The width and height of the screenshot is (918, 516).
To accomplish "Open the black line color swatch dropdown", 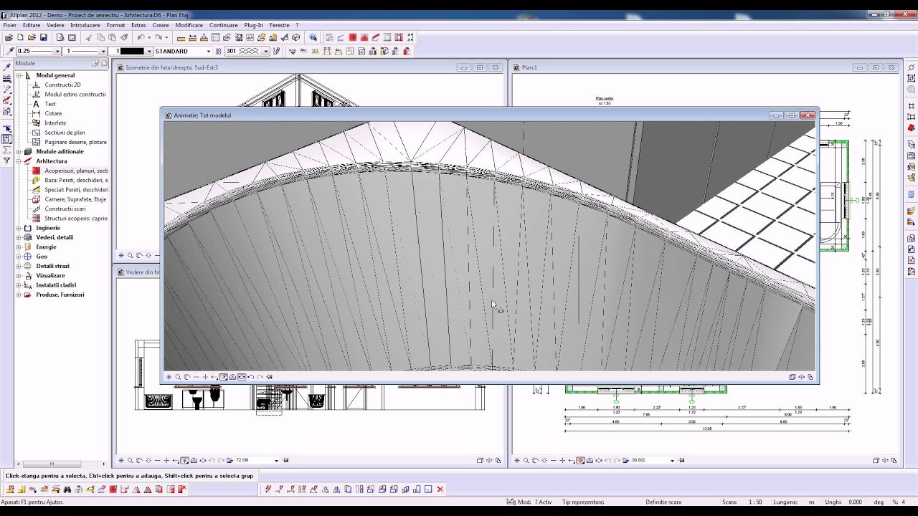I will pyautogui.click(x=149, y=51).
